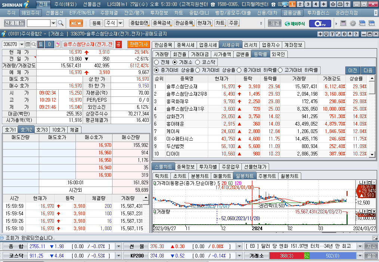The height and width of the screenshot is (262, 379).
Task: Toggle the D button next to stock code
Action: point(49,44)
